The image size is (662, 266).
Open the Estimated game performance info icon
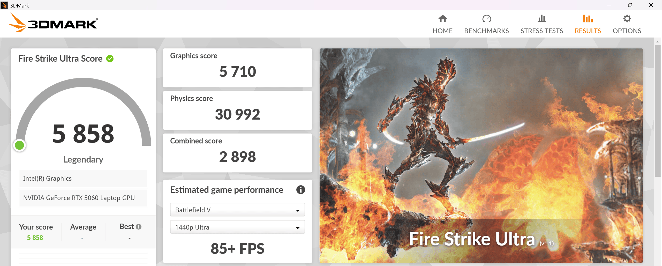point(300,190)
